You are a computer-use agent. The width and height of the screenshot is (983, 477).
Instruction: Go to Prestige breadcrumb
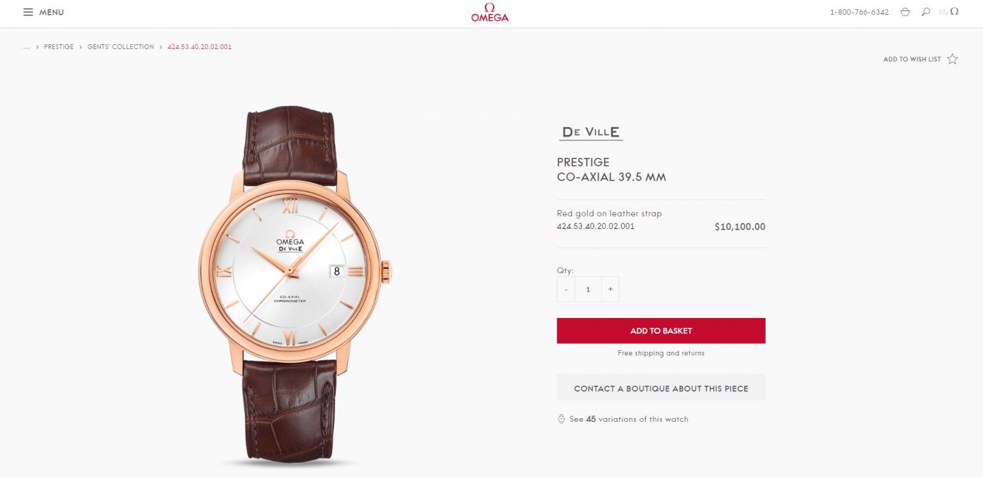point(59,47)
